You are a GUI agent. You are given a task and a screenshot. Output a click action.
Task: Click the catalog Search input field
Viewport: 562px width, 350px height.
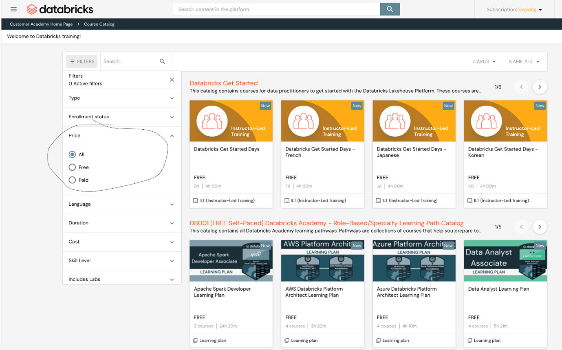tap(130, 61)
